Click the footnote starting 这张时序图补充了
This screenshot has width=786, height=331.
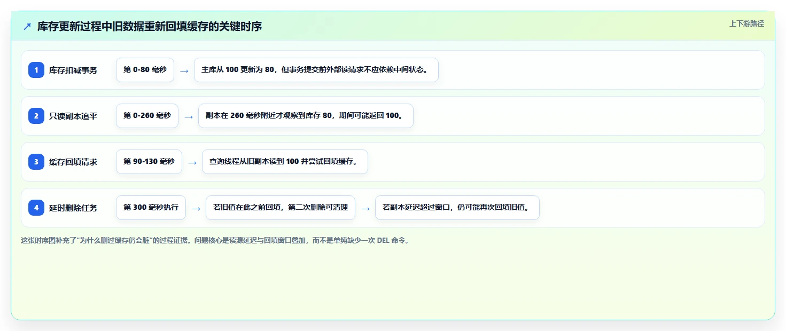[215, 241]
